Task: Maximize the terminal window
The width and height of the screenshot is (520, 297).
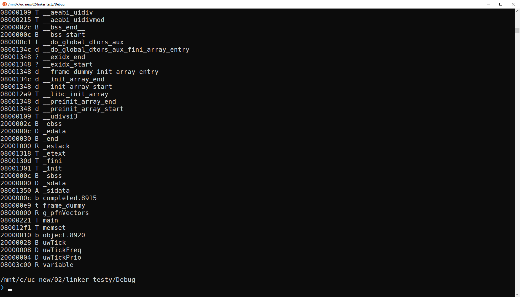Action: click(x=501, y=4)
